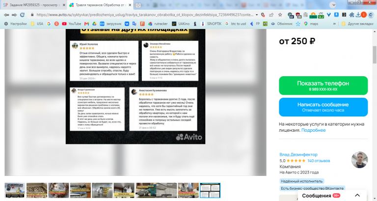Click the На Авито с 2023 года text
The width and height of the screenshot is (377, 201).
pos(299,172)
